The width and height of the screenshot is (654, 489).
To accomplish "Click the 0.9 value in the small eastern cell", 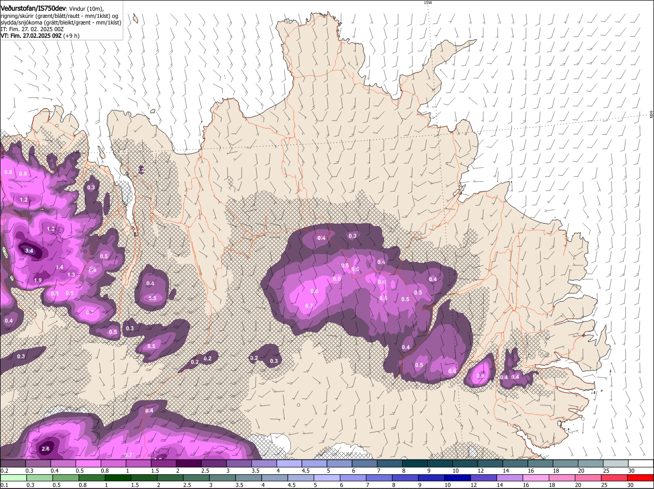I will 480,376.
